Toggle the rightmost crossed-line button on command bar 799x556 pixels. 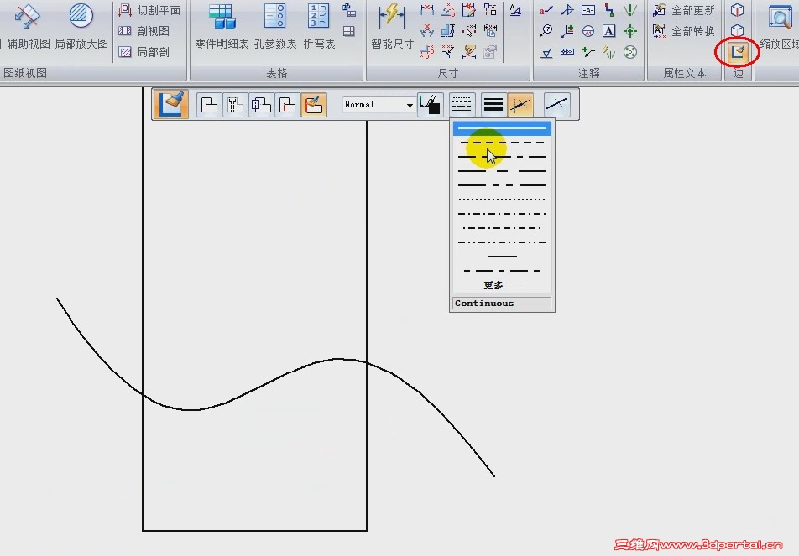point(556,105)
